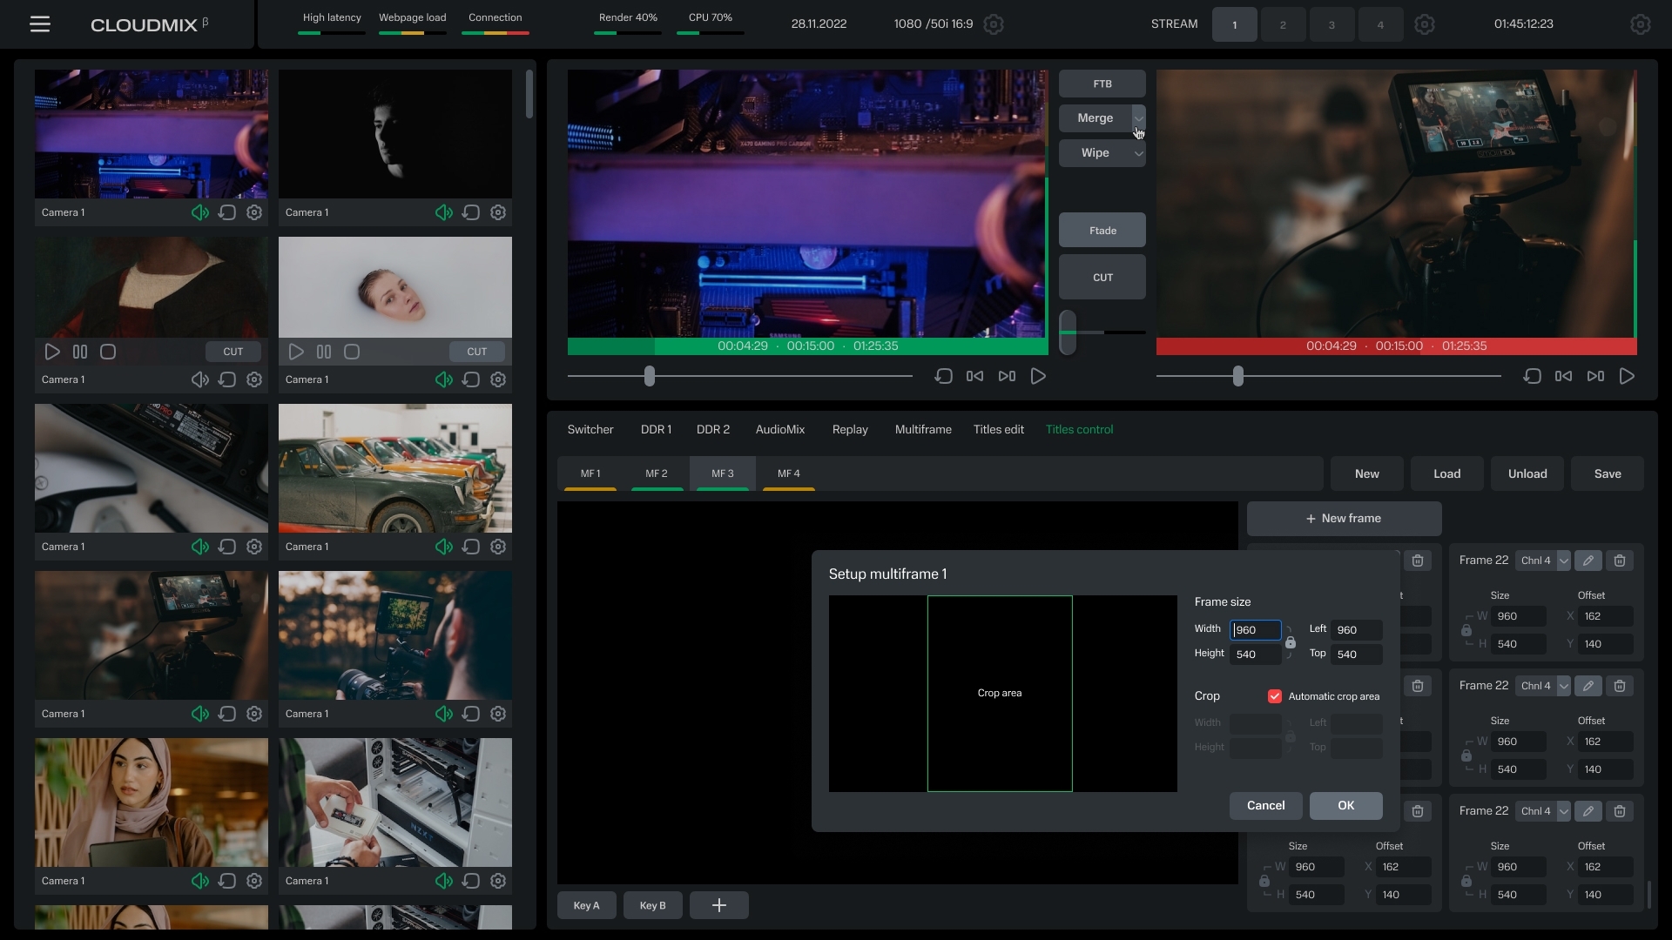Click the Width input field in Frame size
1672x940 pixels.
[x=1254, y=629]
